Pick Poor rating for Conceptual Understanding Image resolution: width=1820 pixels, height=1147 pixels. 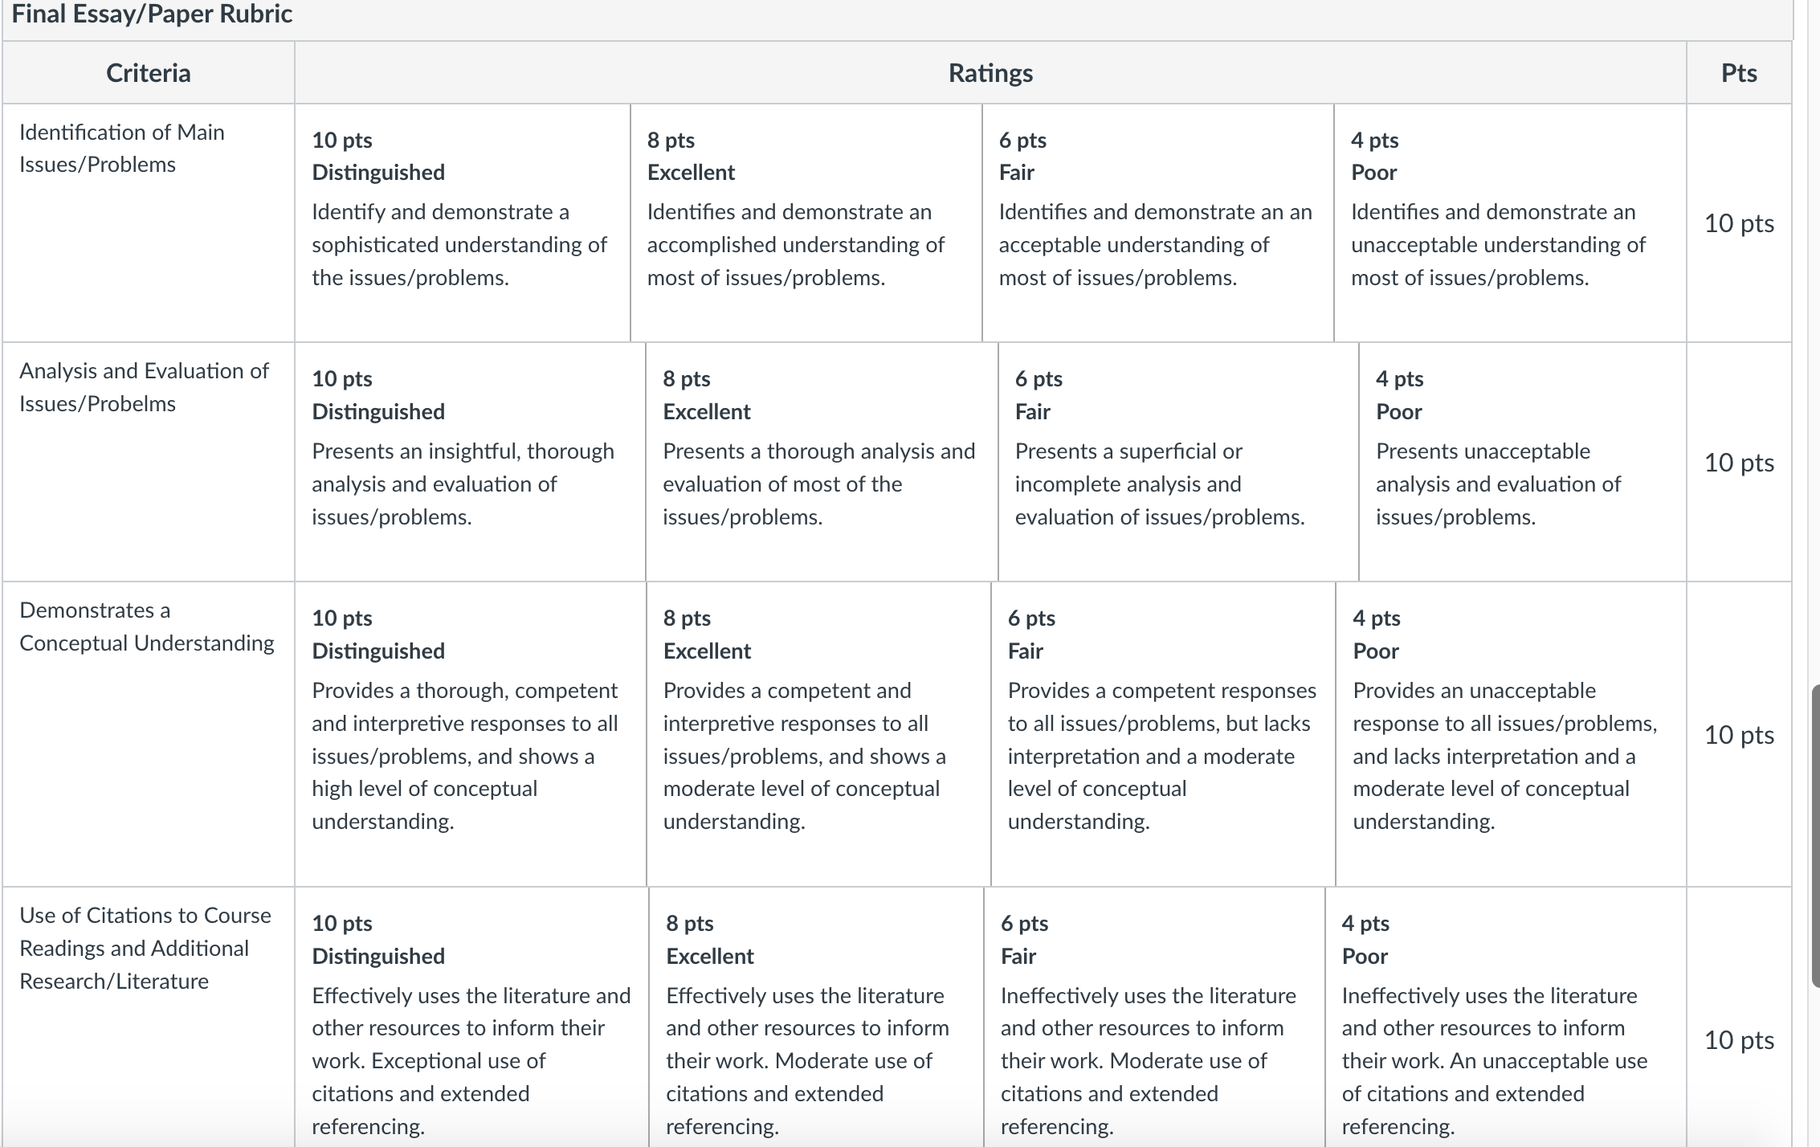click(1511, 734)
